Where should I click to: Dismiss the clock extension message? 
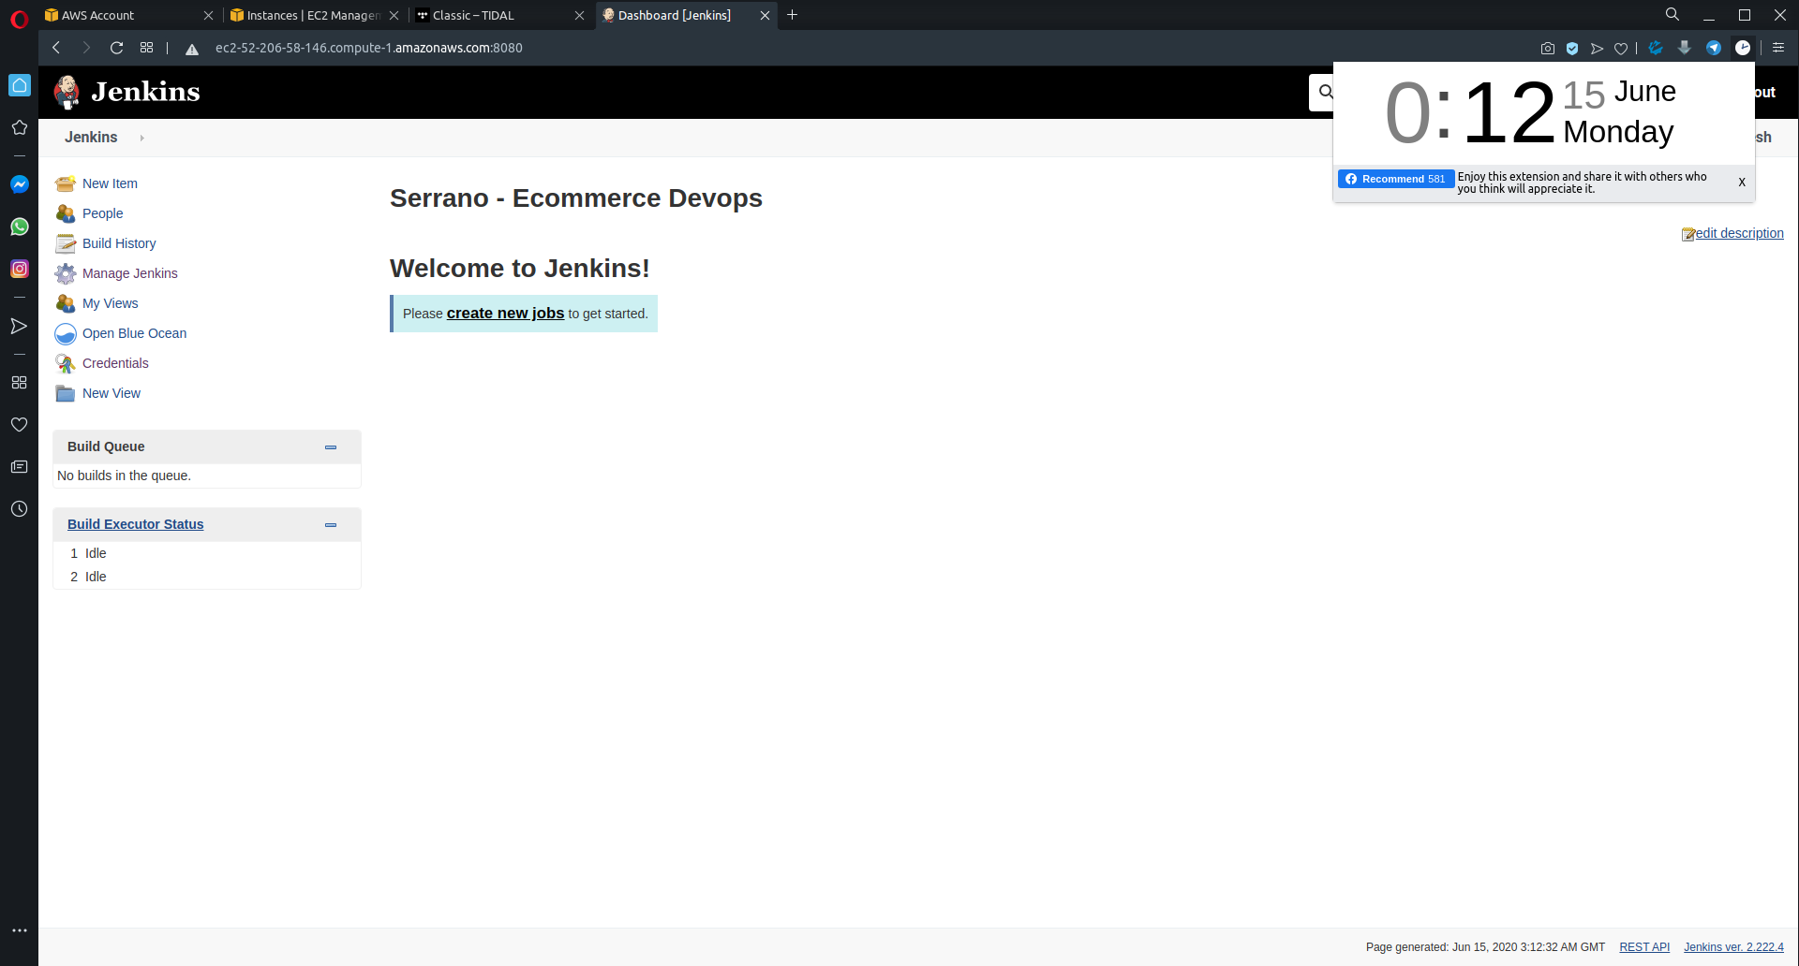(x=1742, y=183)
